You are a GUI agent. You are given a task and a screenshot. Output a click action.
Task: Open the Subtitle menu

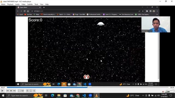[x=30, y=4]
